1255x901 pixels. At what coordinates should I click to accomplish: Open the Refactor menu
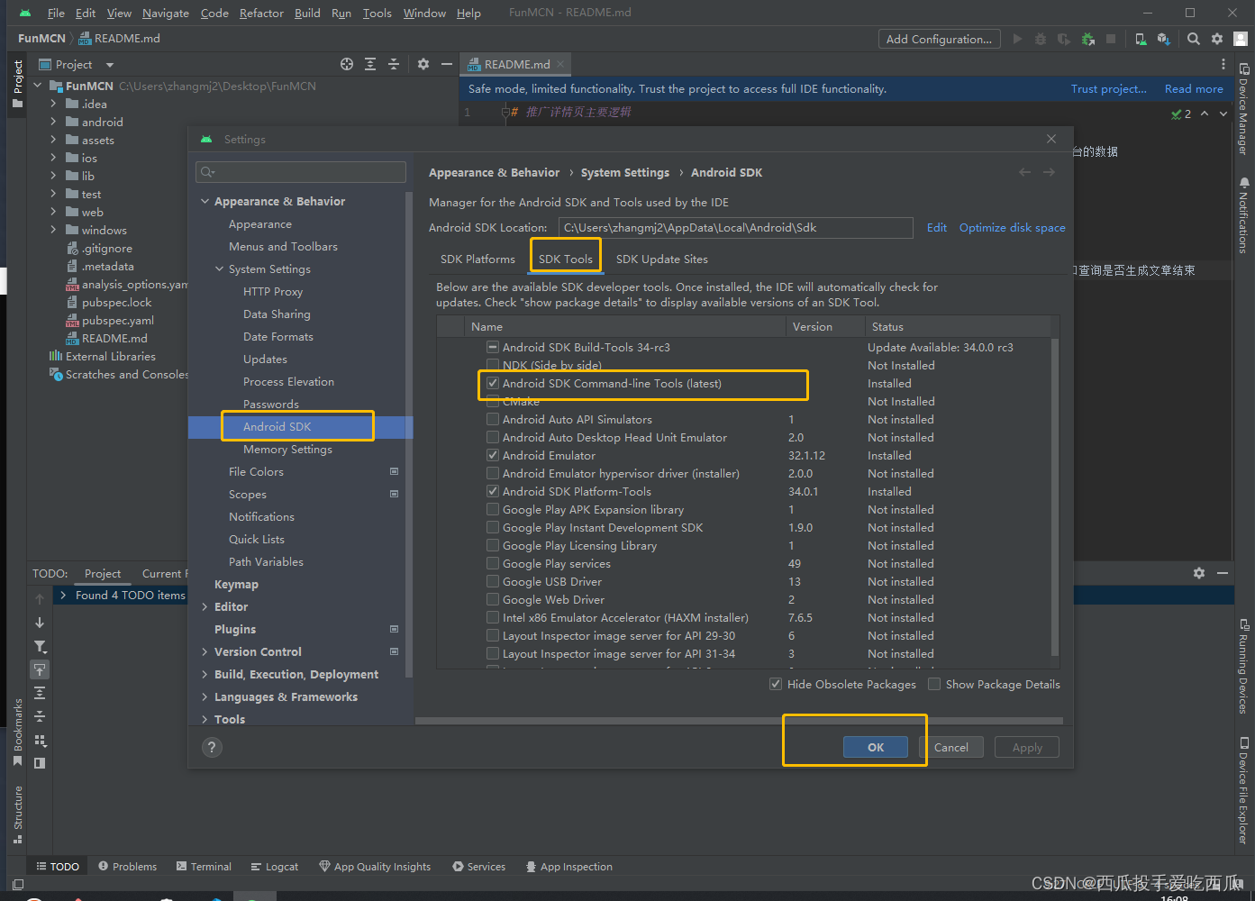point(261,13)
